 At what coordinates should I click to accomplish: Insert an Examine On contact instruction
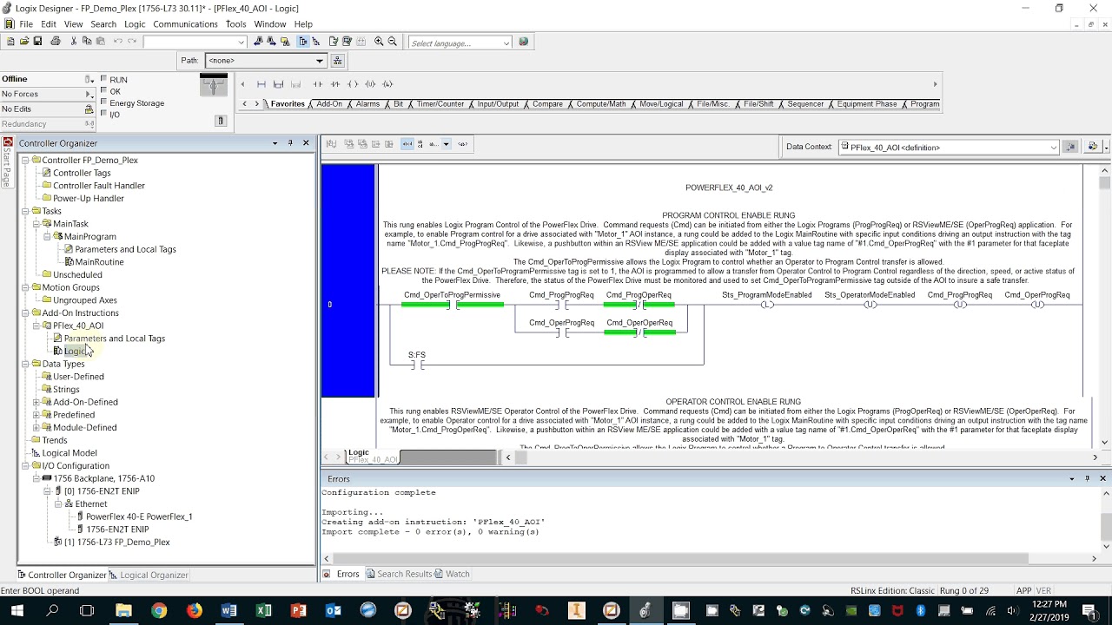click(318, 84)
